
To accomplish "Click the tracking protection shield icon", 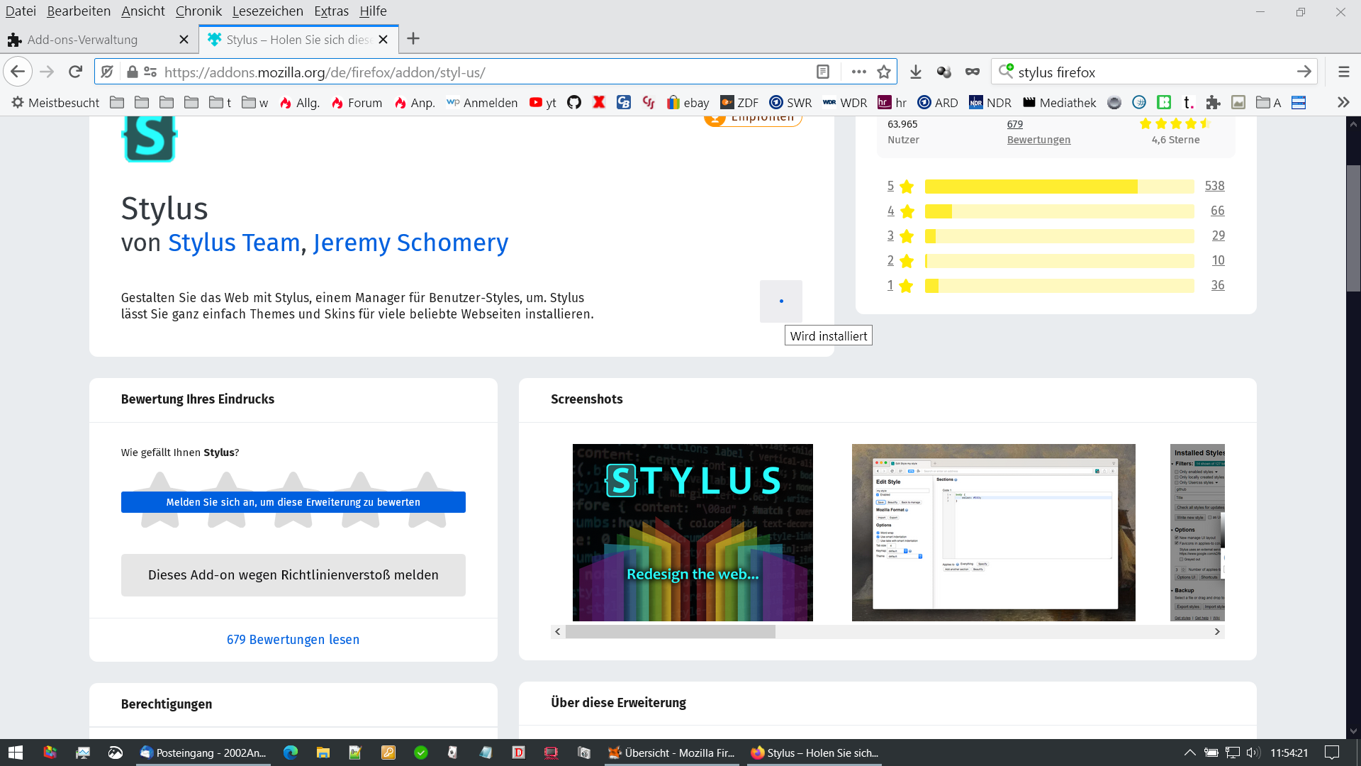I will (x=107, y=72).
